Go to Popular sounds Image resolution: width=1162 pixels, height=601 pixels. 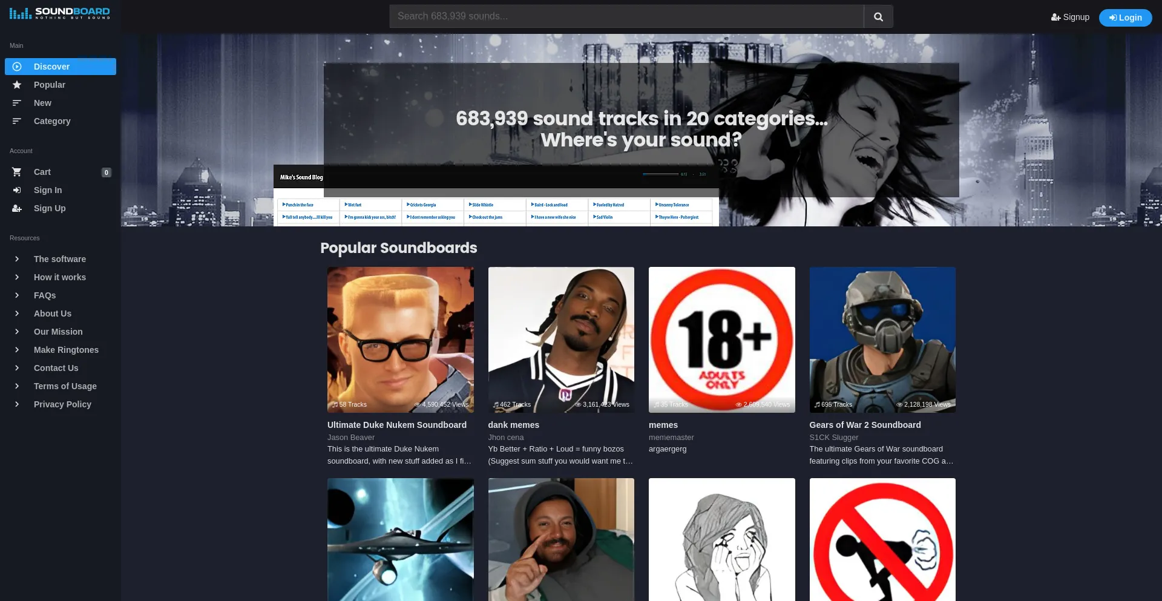pyautogui.click(x=61, y=85)
